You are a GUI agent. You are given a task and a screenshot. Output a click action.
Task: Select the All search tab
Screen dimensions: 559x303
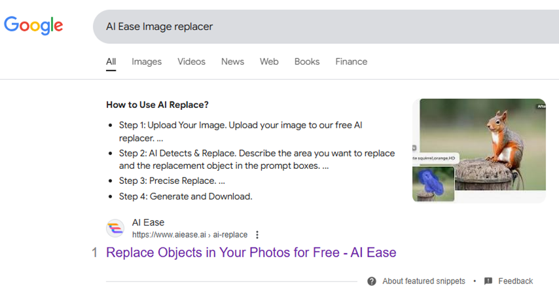[111, 62]
